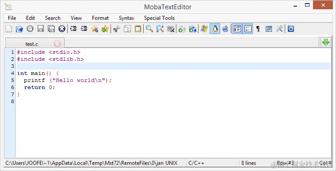The width and height of the screenshot is (336, 171).
Task: Set Mac line endings with apple icon
Action: click(x=225, y=29)
